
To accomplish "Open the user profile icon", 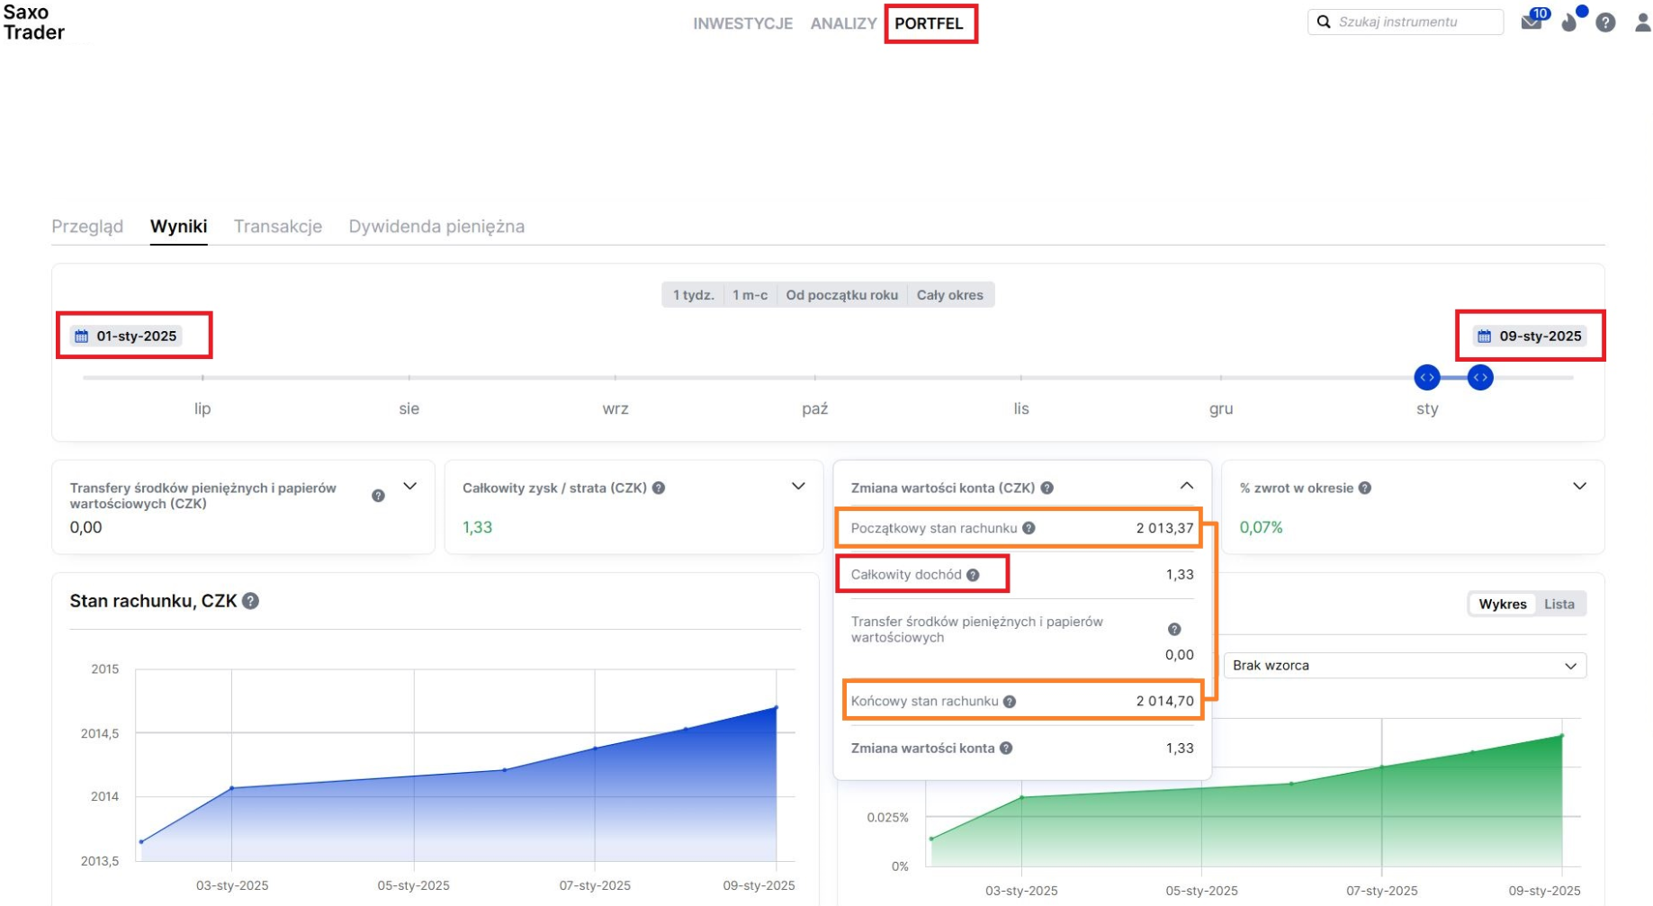I will (1642, 22).
